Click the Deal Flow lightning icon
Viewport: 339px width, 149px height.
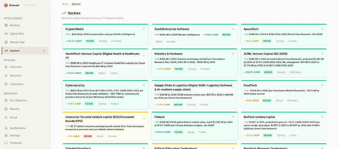pos(6,67)
